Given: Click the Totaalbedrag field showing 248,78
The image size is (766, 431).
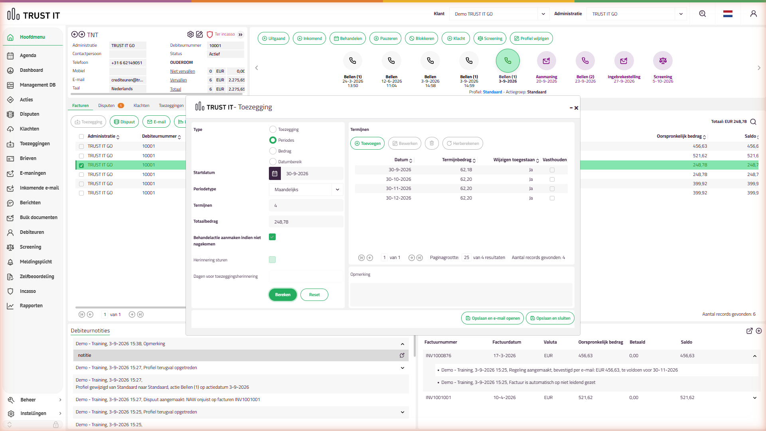Looking at the screenshot, I should point(306,222).
